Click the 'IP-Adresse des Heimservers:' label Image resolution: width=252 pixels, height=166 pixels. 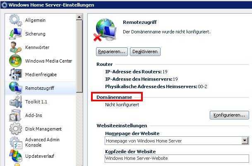[x=139, y=79]
